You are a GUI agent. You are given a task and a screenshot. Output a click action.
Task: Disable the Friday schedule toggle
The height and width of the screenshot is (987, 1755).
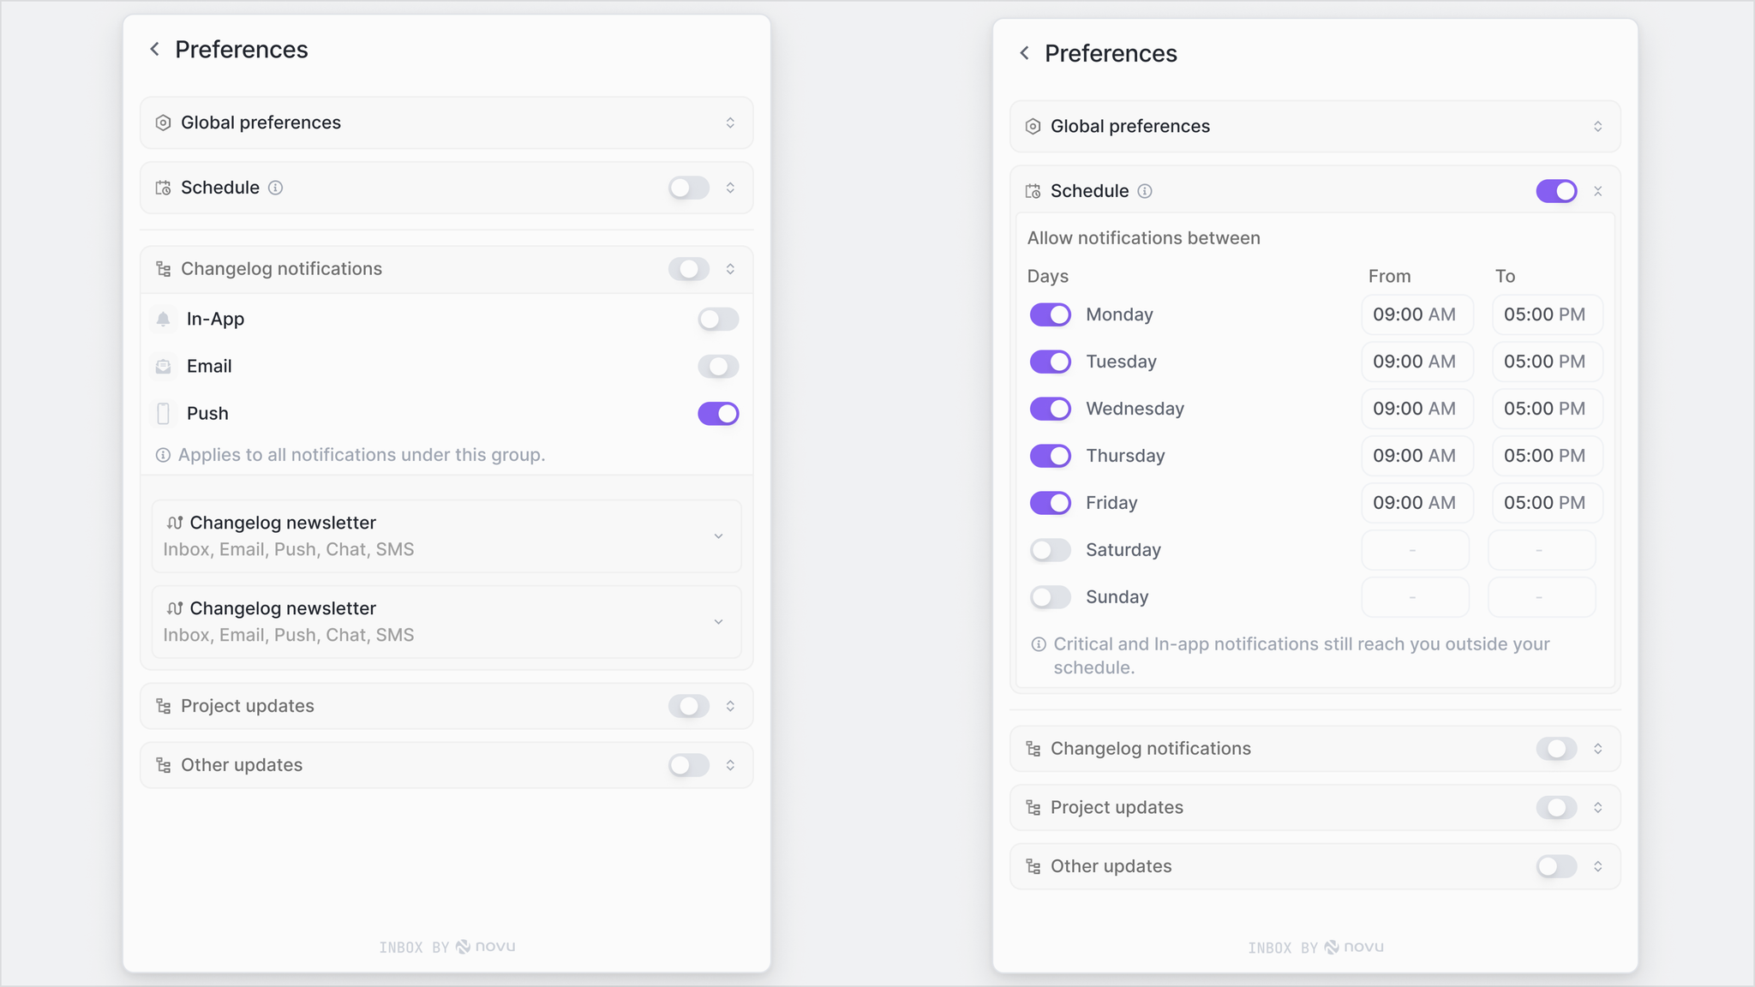[1050, 503]
